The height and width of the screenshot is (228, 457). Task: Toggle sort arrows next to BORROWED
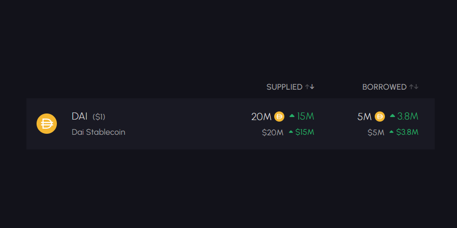[x=414, y=87]
